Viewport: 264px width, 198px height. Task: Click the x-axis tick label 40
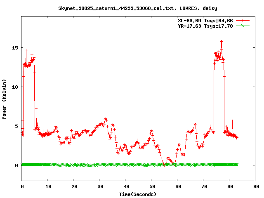coord(126,186)
